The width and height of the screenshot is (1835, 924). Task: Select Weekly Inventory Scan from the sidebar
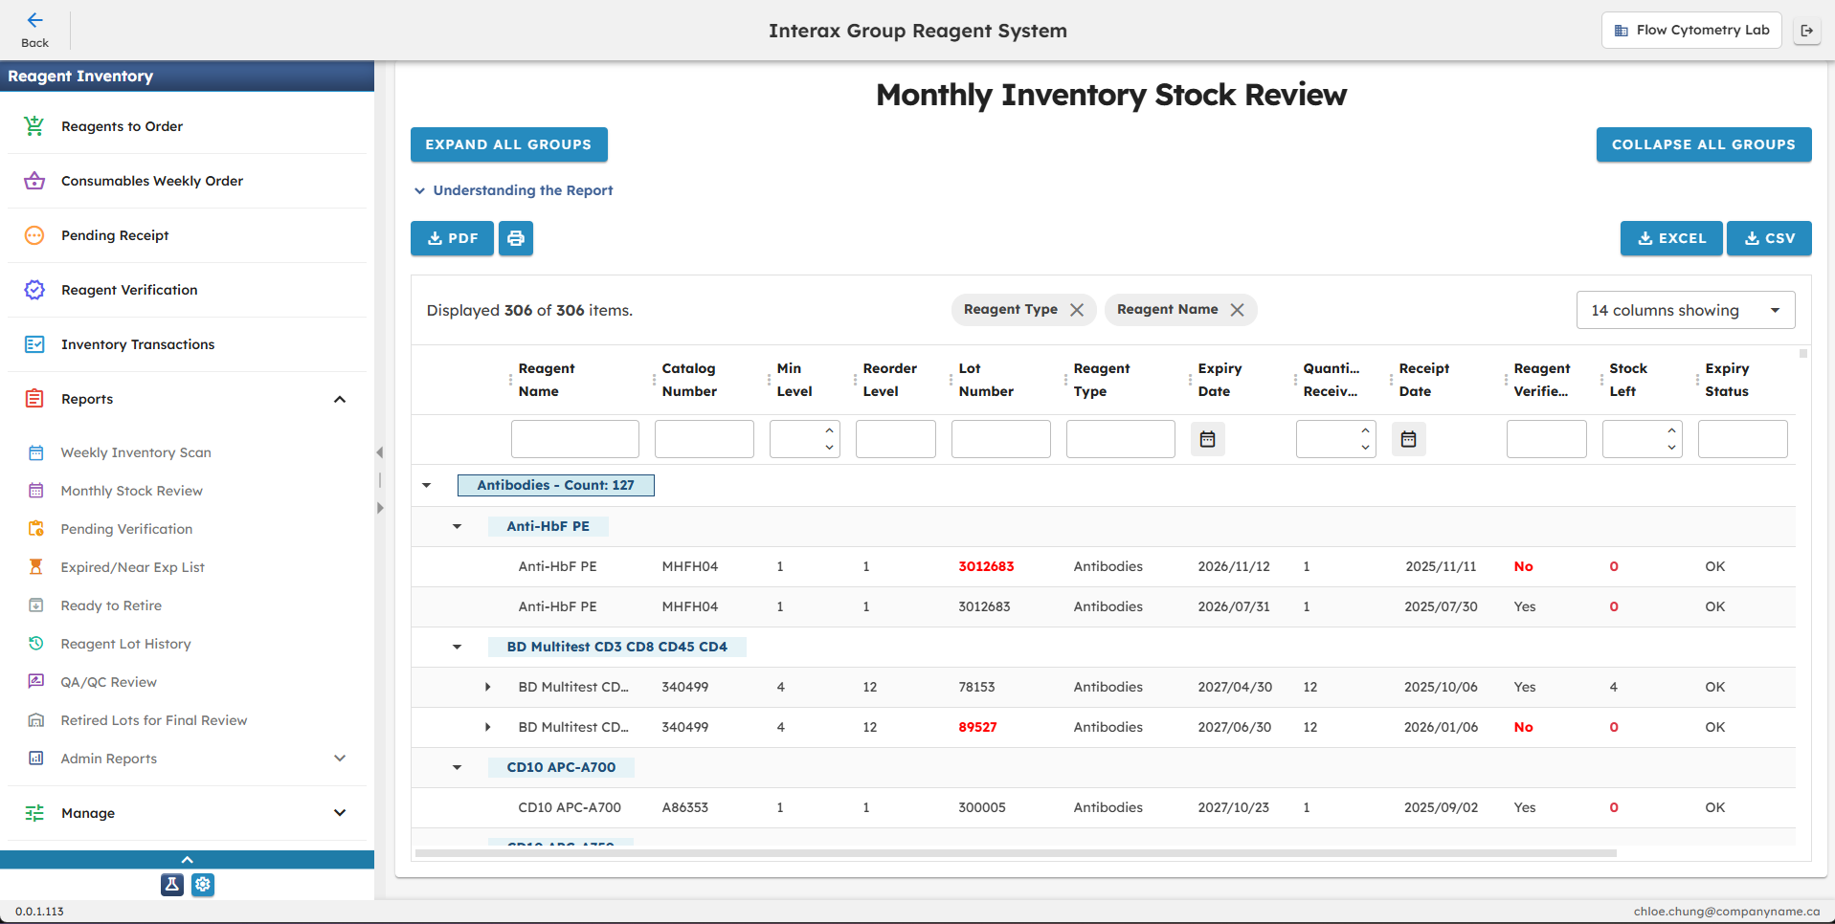pyautogui.click(x=135, y=451)
